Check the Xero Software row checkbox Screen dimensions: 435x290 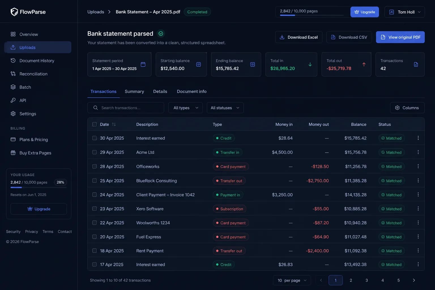[94, 208]
